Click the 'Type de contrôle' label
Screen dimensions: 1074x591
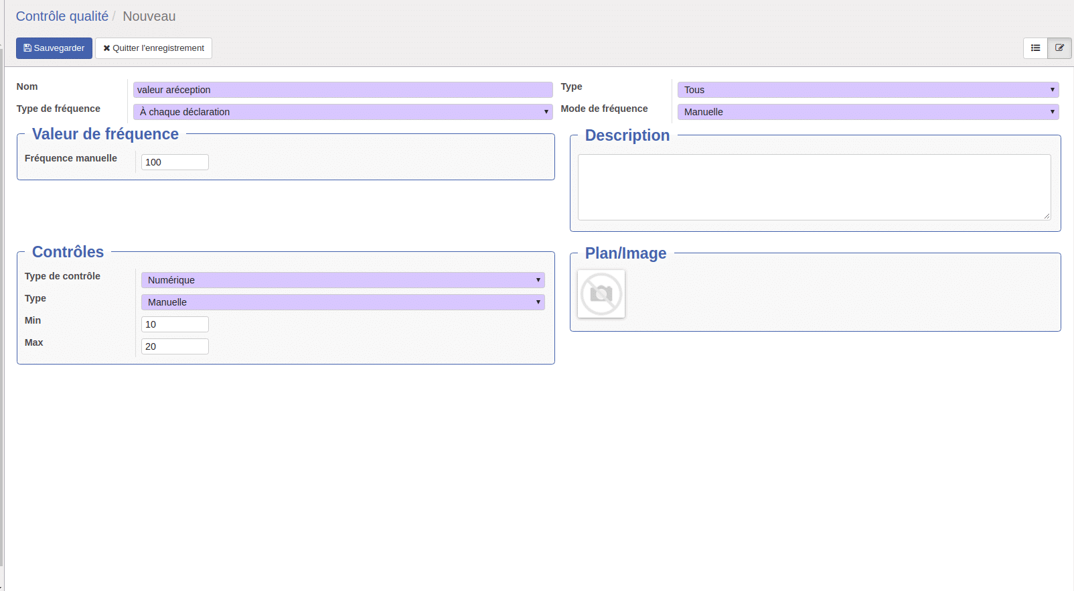[x=62, y=276]
